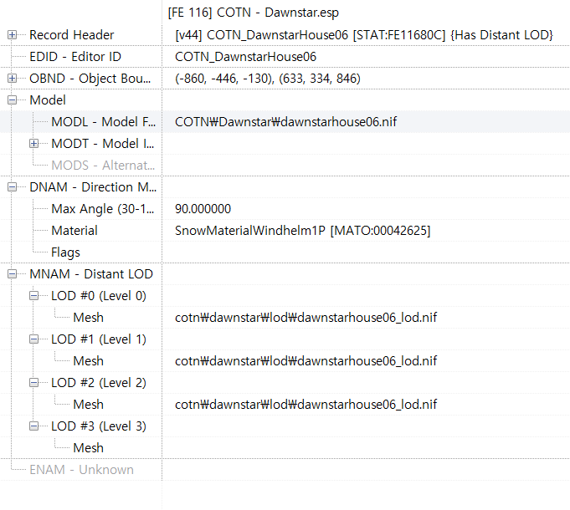Expand the MODT Model Information node
Screen dimensions: 570x510
pyautogui.click(x=34, y=144)
